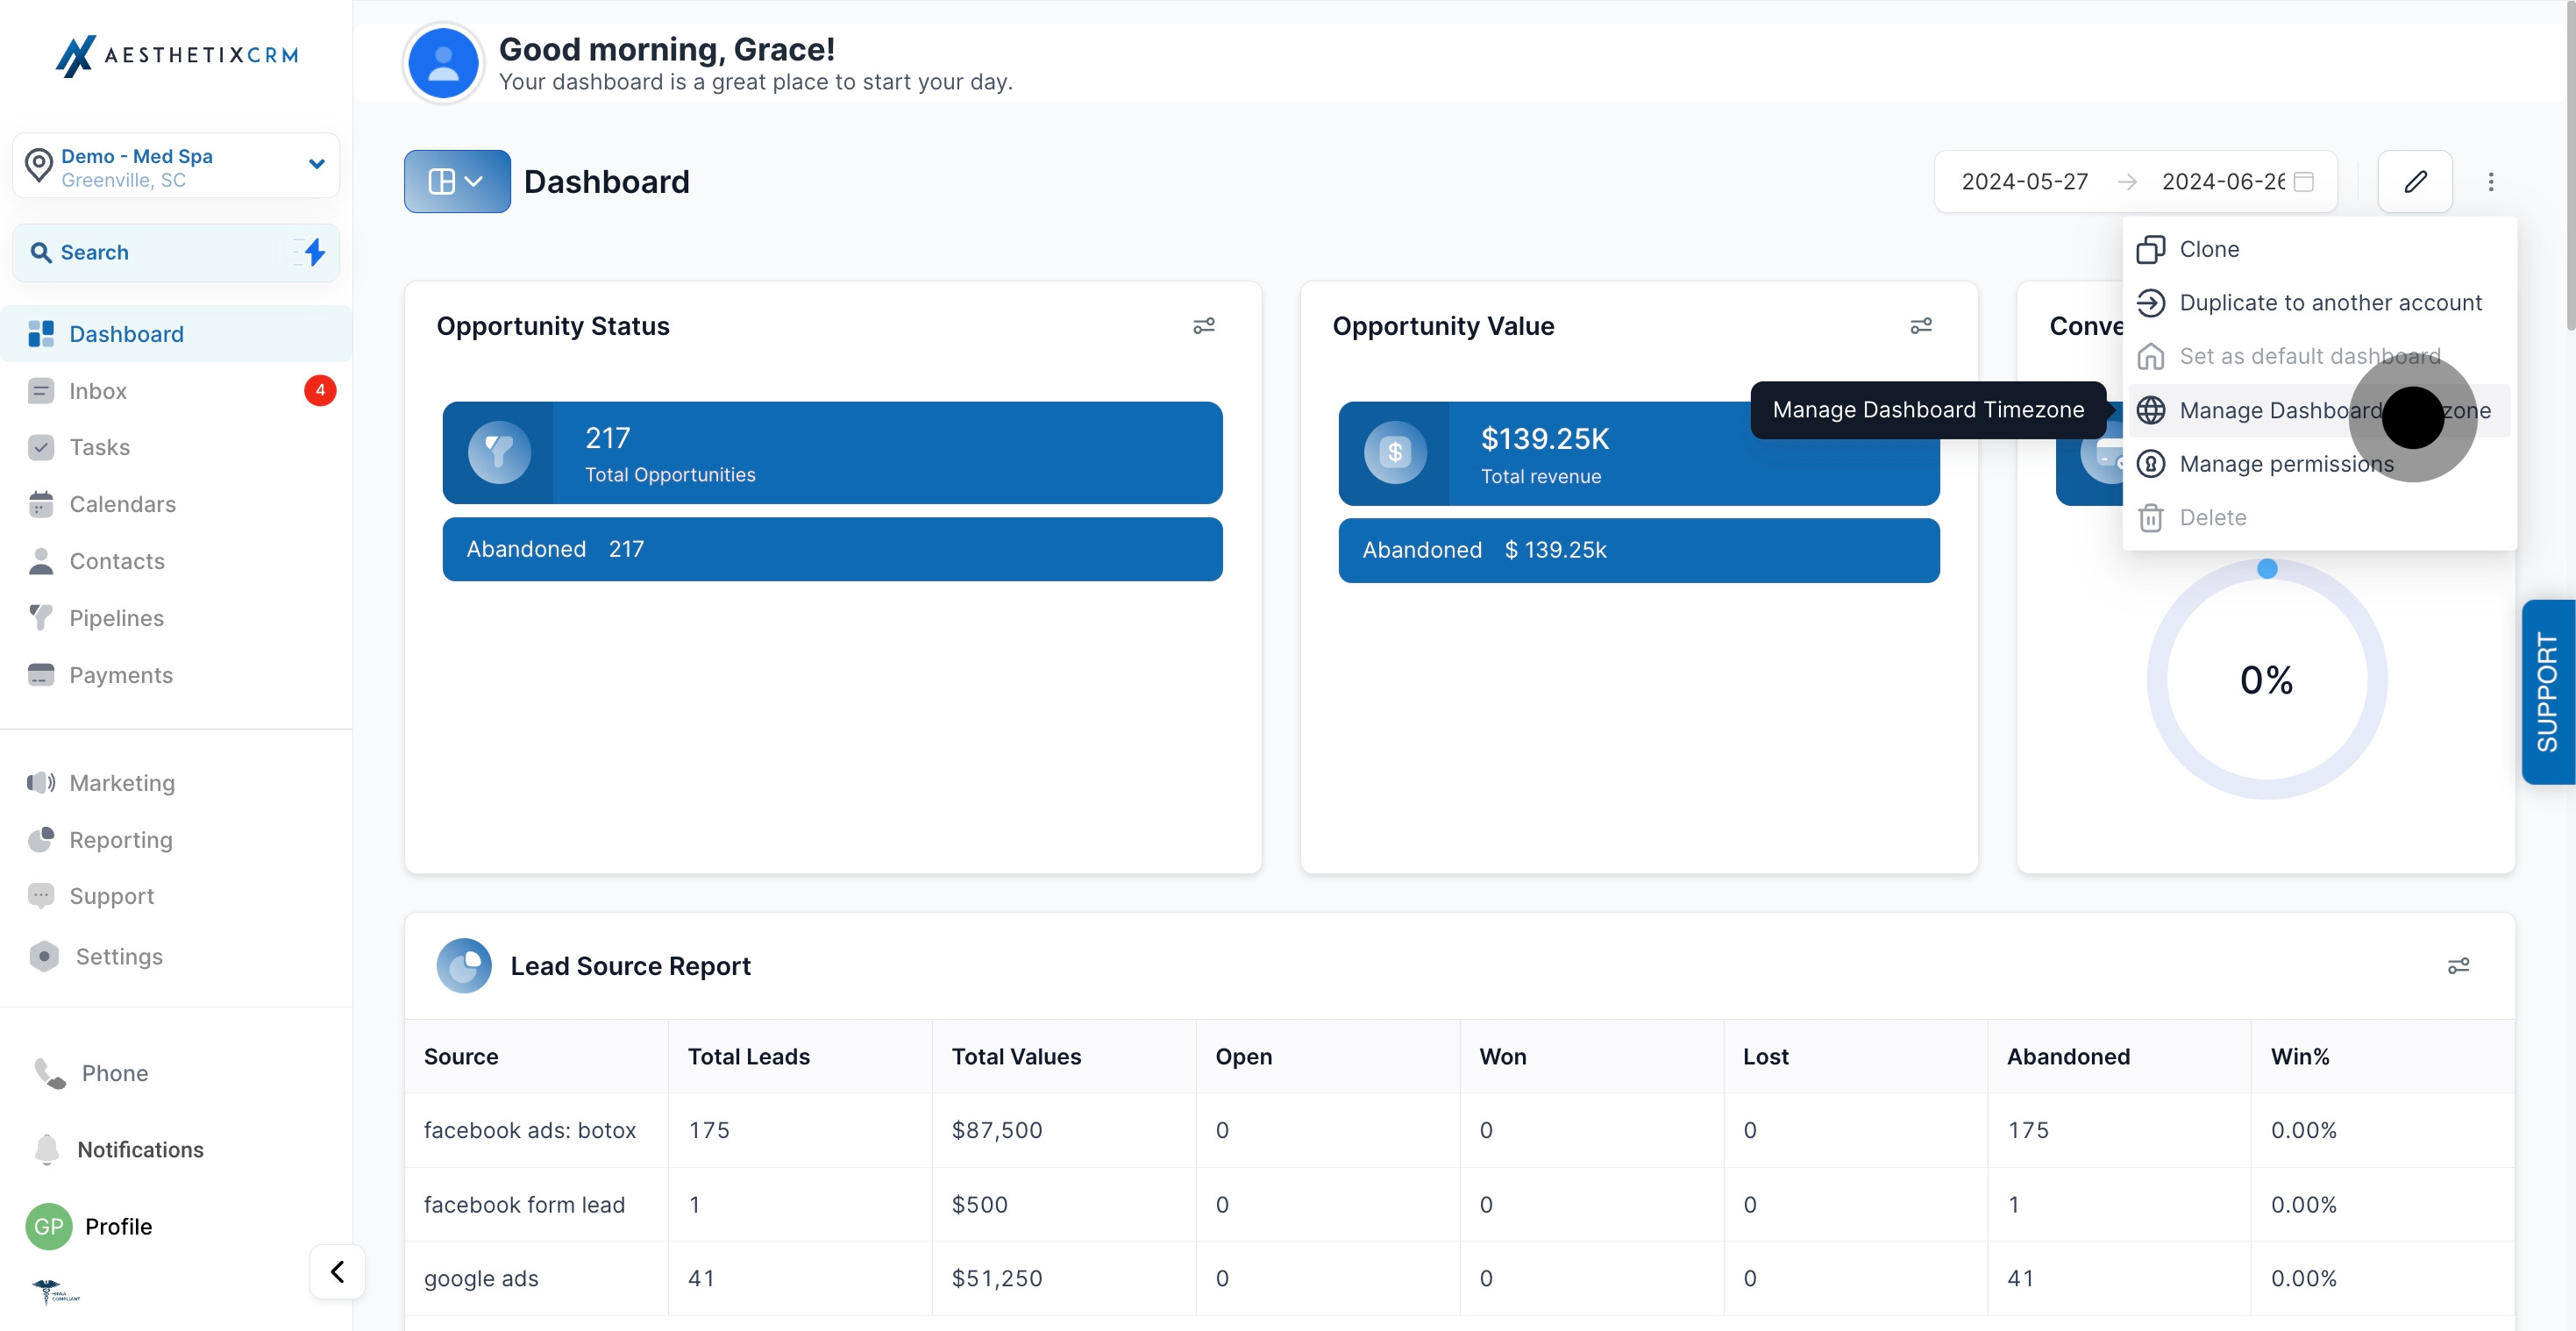This screenshot has width=2576, height=1331.
Task: Click the pencil edit dashboard icon
Action: coord(2414,181)
